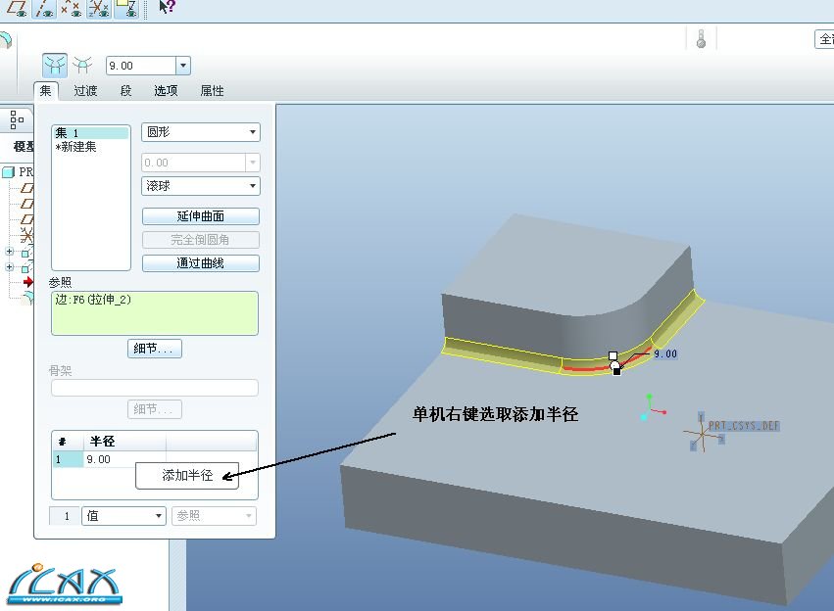This screenshot has width=834, height=611.
Task: Switch to round transition mode
Action: tap(82, 66)
